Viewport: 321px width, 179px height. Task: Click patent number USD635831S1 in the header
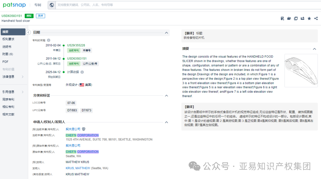point(12,16)
